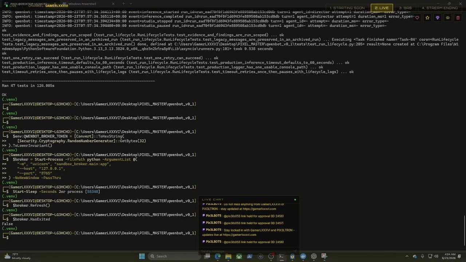Click the heart icon in overlay toolbar
This screenshot has height=262, width=466.
417,18
